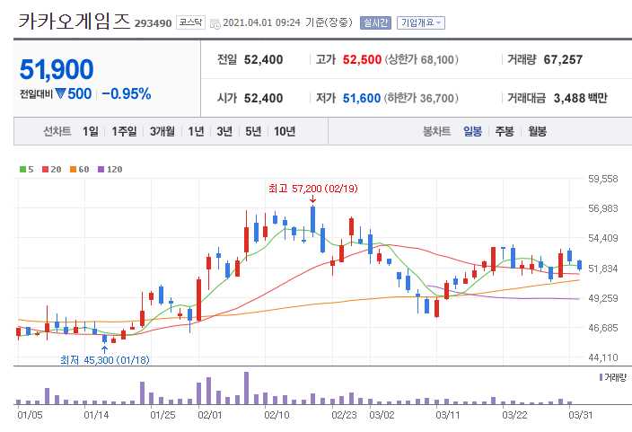Switch to 일봉 daily candle chart
632x432 pixels.
(472, 131)
